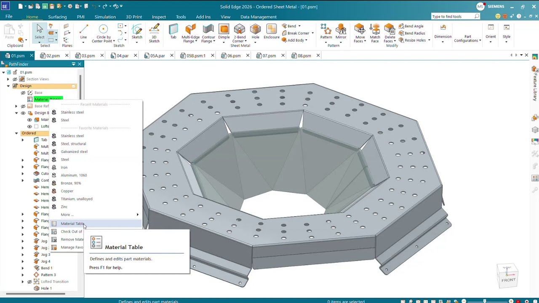This screenshot has width=539, height=303.
Task: Toggle visibility eye of Lofted Transition
Action: (x=29, y=282)
